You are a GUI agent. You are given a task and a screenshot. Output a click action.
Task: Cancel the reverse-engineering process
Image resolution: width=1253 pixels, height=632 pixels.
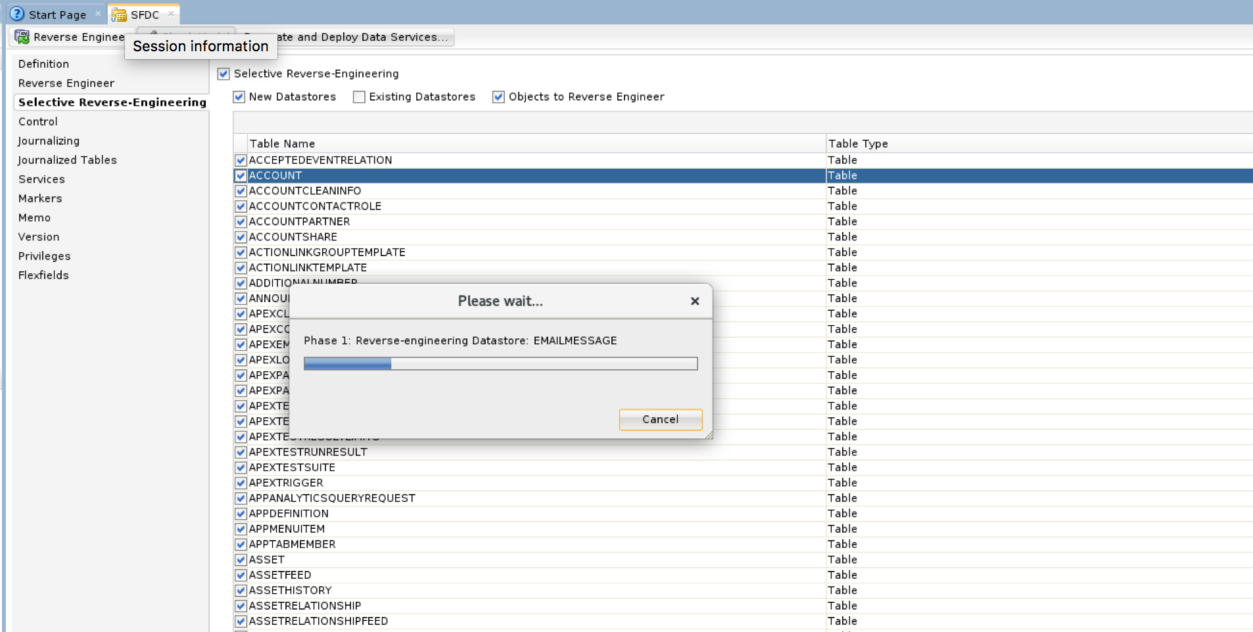(660, 419)
